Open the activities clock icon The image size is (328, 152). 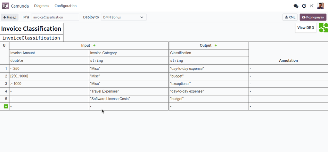304,6
